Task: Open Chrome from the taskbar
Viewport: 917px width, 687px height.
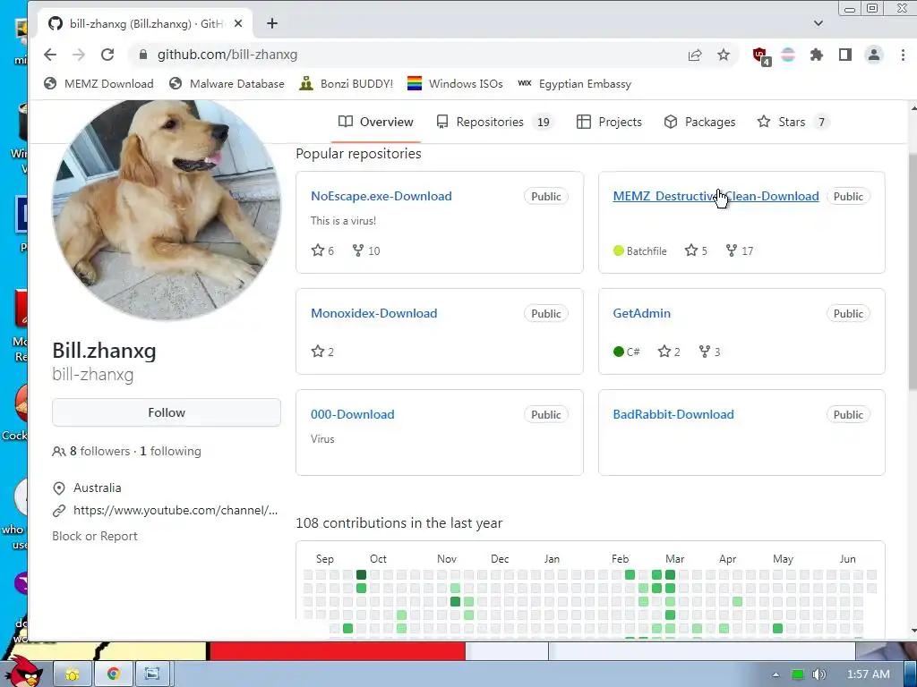Action: point(114,674)
